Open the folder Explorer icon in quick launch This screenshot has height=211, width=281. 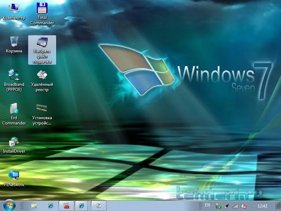tap(34, 206)
